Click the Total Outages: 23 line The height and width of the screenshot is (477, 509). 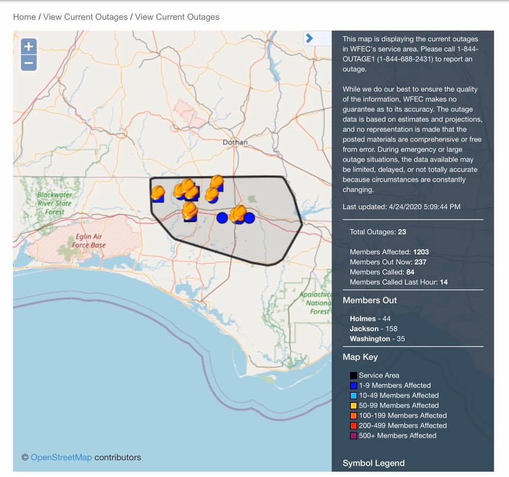[x=378, y=232]
